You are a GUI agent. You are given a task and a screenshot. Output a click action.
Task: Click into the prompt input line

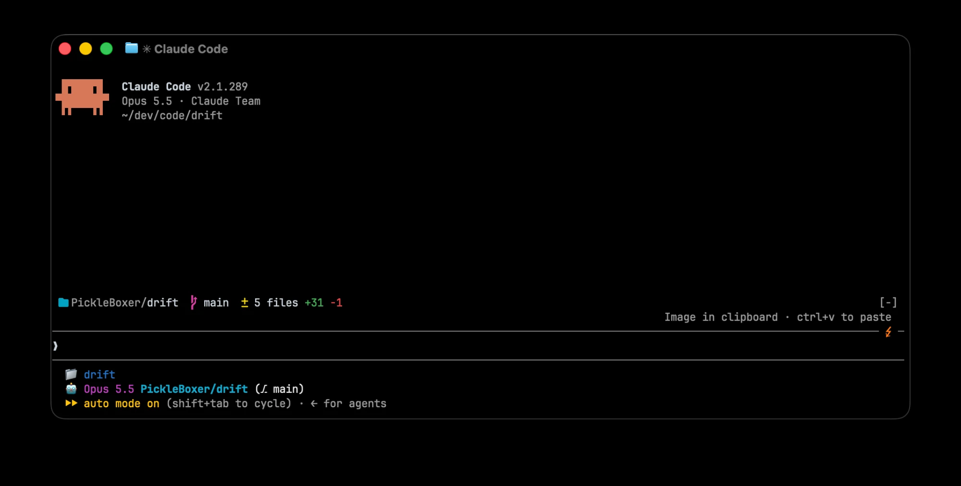(x=478, y=345)
